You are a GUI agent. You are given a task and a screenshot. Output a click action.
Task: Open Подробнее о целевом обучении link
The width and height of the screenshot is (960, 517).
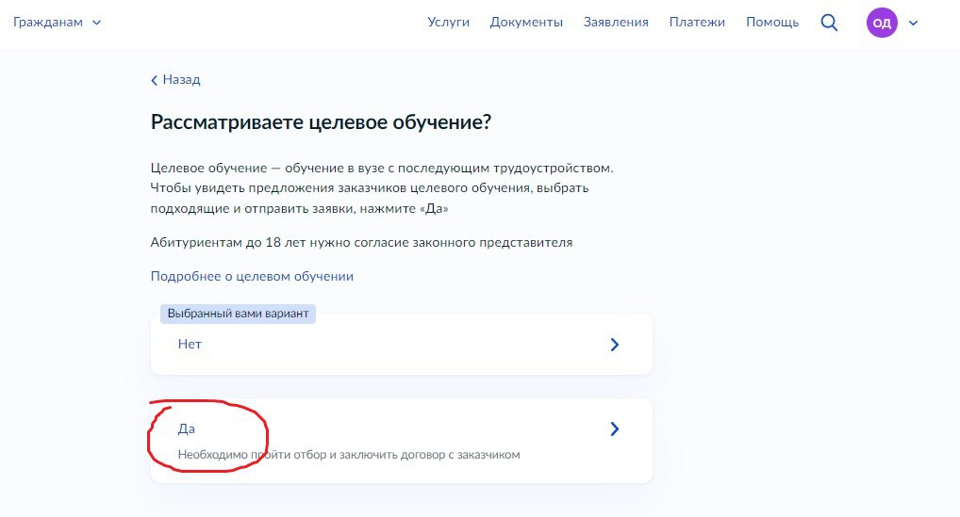point(252,276)
